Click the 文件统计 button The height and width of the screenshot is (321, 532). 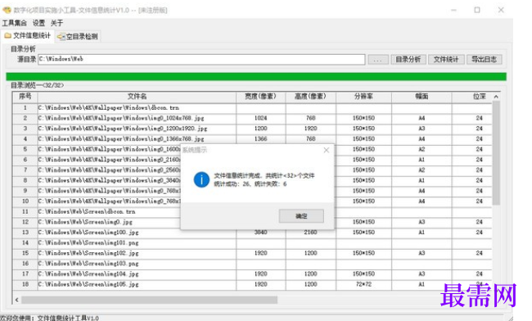point(446,60)
